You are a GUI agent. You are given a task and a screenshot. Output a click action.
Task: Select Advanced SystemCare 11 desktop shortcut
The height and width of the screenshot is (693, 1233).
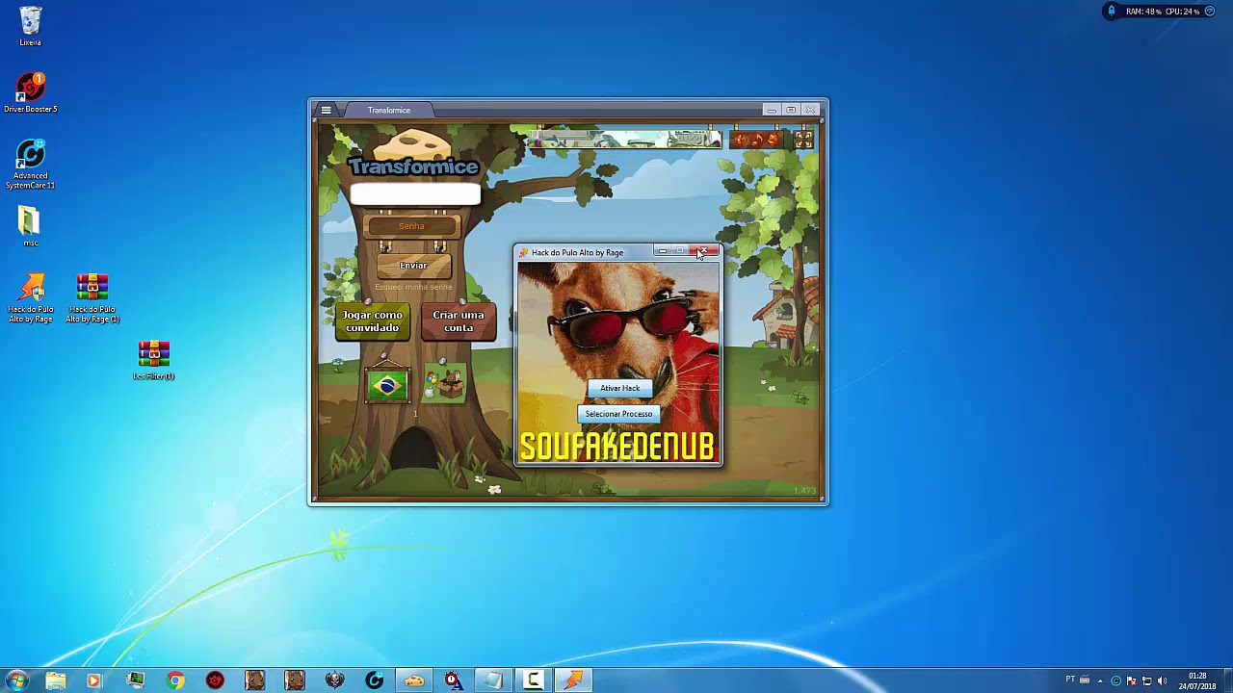[x=30, y=165]
